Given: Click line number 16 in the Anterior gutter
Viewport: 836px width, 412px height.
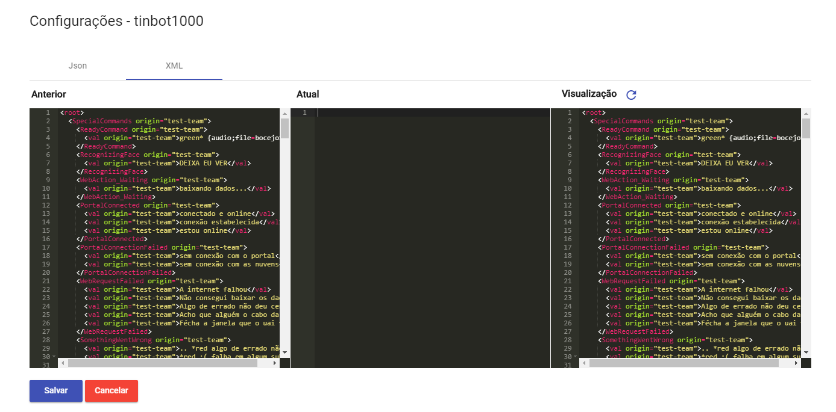Looking at the screenshot, I should point(46,239).
